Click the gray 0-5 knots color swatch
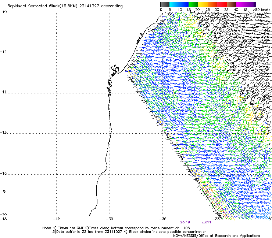 pos(165,4)
